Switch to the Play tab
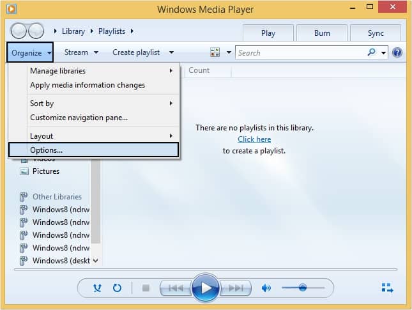The image size is (412, 310). [x=268, y=33]
